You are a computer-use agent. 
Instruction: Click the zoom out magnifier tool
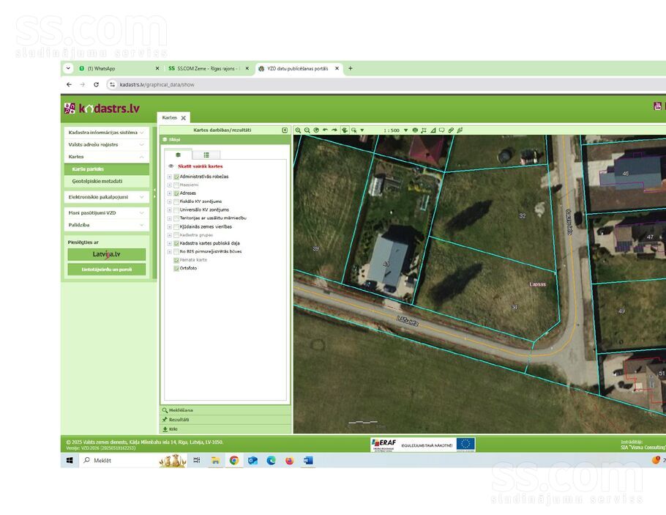point(307,130)
